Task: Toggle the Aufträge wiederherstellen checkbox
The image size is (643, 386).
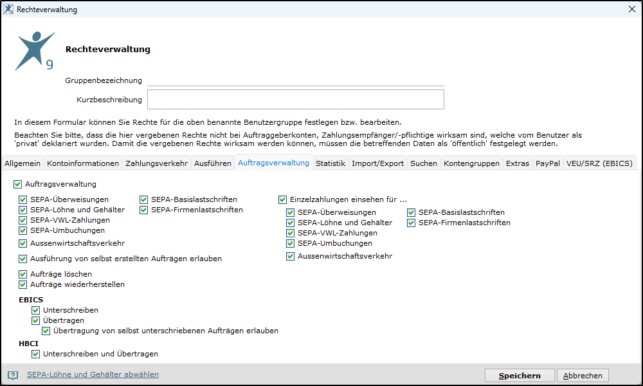Action: click(23, 284)
